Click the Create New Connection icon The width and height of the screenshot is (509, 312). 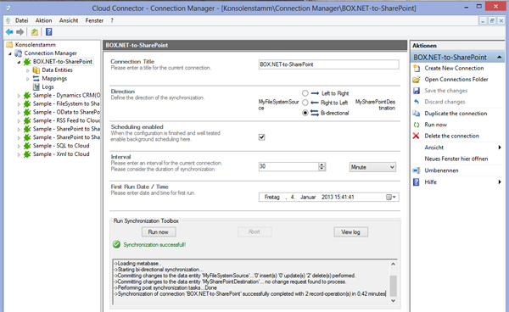coord(417,69)
